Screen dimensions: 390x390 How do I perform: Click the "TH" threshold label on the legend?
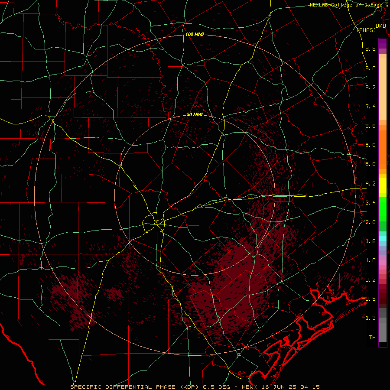tap(372, 338)
